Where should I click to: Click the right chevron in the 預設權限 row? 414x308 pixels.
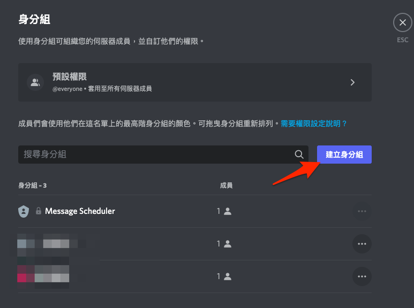click(x=352, y=82)
